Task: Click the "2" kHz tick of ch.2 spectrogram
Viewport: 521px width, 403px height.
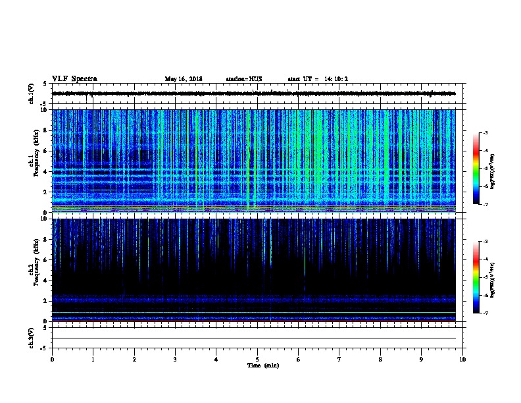Action: tap(45, 301)
